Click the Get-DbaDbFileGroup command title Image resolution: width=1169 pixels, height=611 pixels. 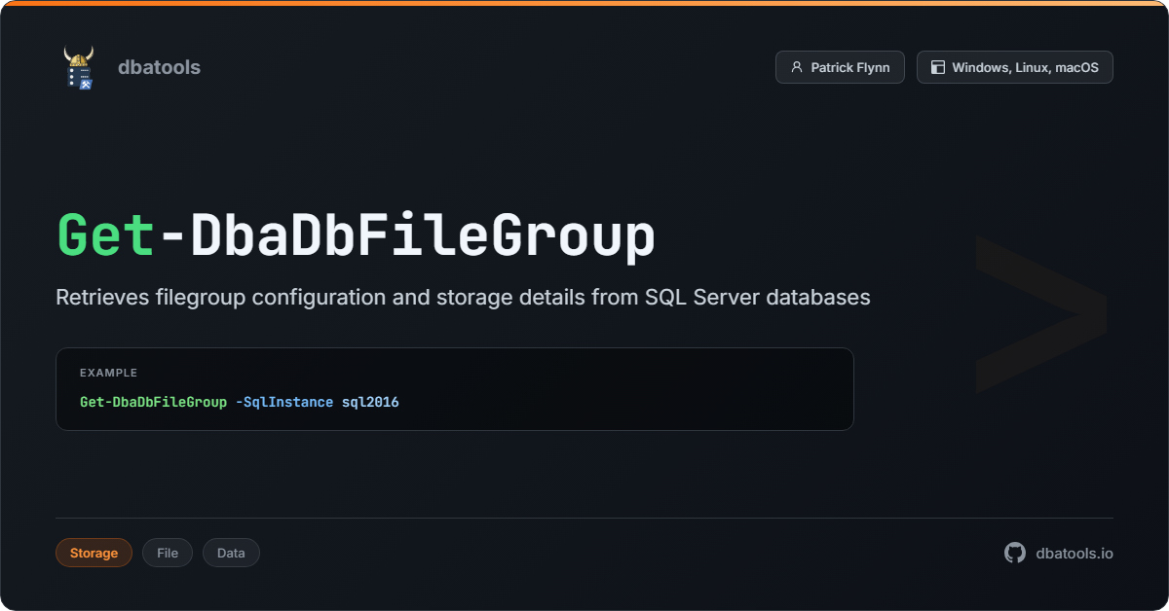click(356, 235)
